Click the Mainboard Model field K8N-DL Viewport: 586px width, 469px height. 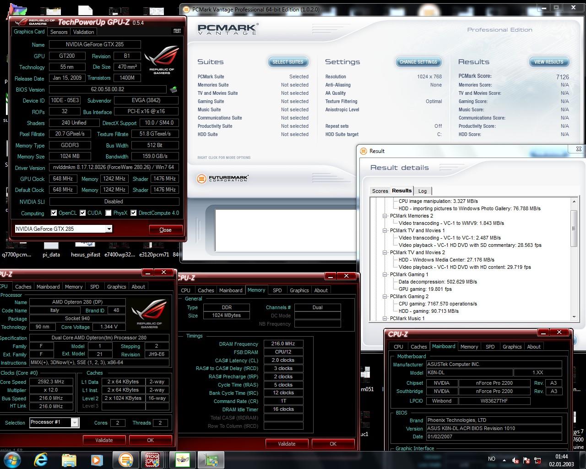(x=469, y=373)
